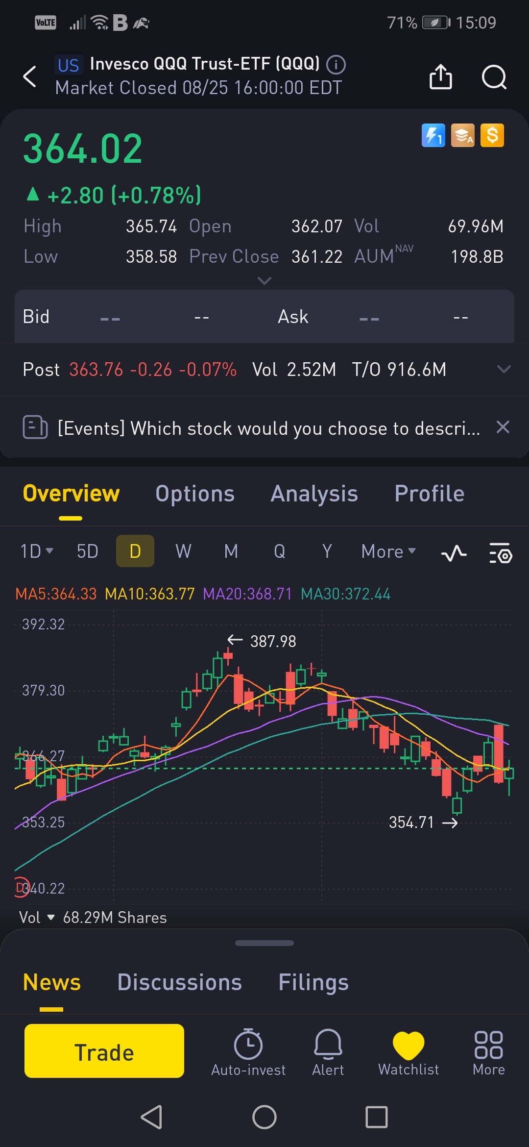
Task: Open the More grid icon
Action: pos(488,1045)
